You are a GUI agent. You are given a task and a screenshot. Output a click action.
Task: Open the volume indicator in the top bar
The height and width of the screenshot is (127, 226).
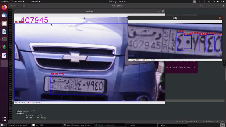(x=218, y=2)
